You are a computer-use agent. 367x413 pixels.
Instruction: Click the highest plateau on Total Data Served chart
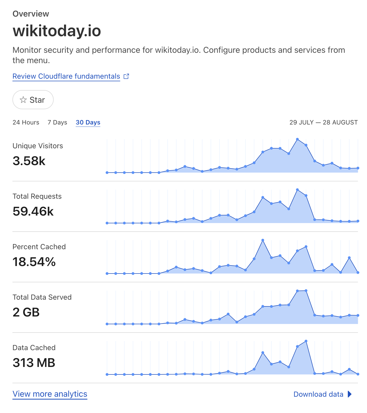point(301,291)
